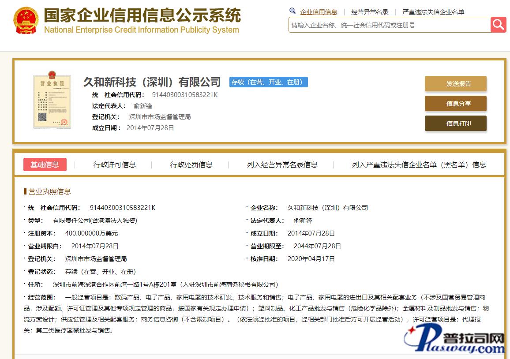
Task: Click the national emblem logo
Action: tap(26, 21)
